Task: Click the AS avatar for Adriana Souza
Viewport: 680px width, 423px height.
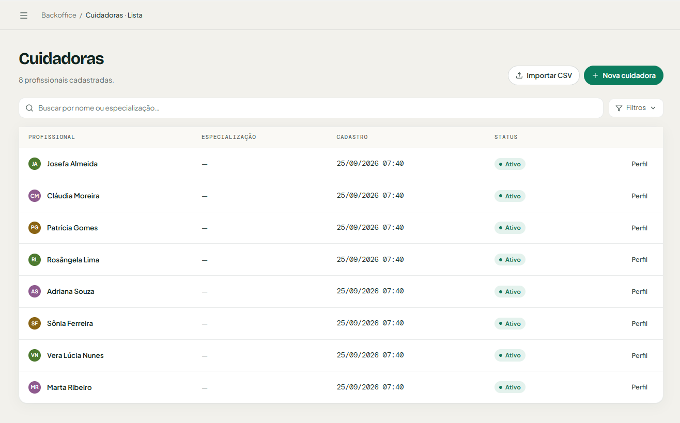Action: pos(35,291)
